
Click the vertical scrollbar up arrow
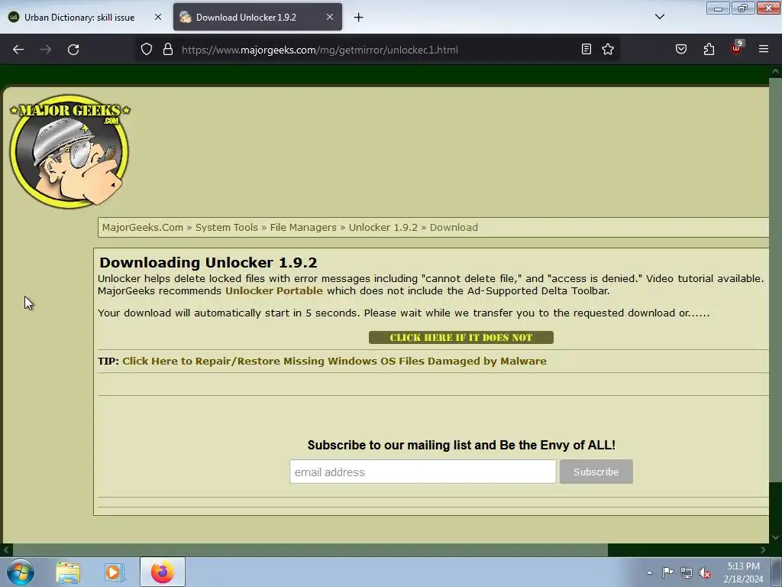coord(775,71)
